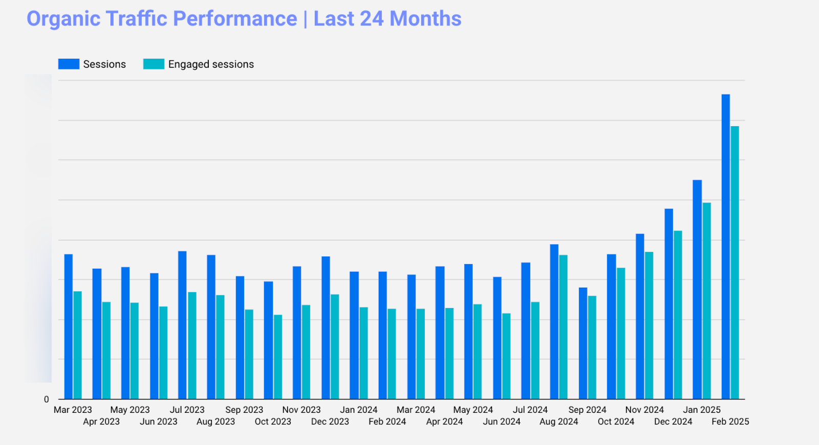The width and height of the screenshot is (819, 445).
Task: Toggle the Engaged sessions legend label
Action: [x=211, y=64]
